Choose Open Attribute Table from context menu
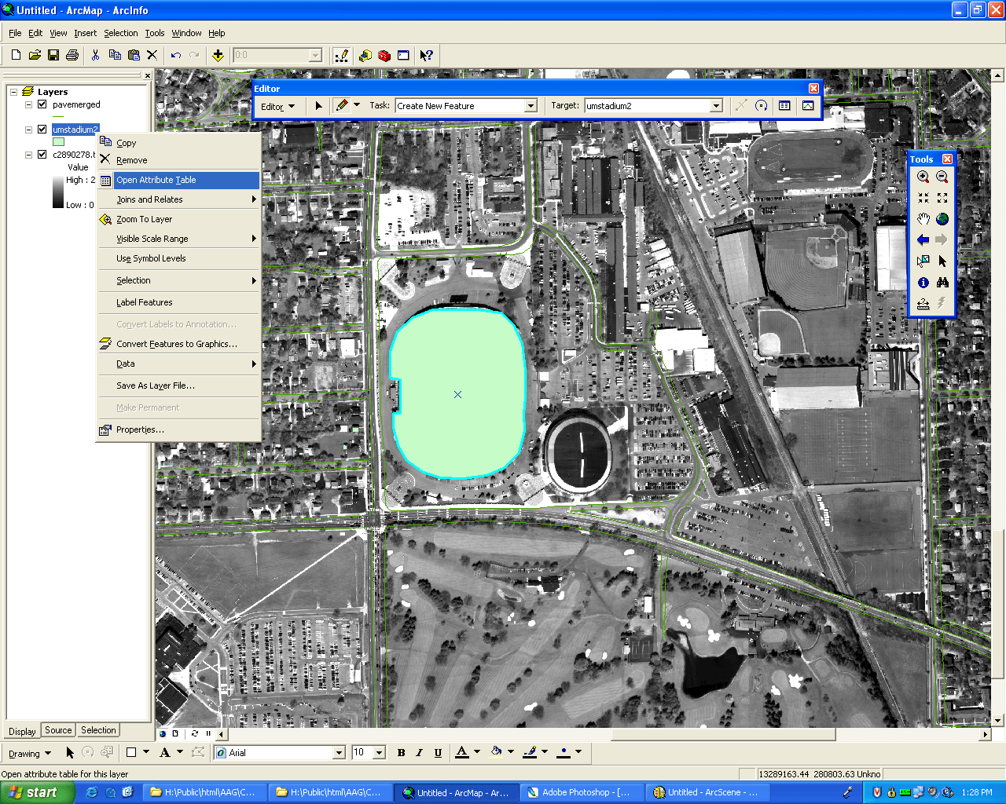 pyautogui.click(x=156, y=180)
